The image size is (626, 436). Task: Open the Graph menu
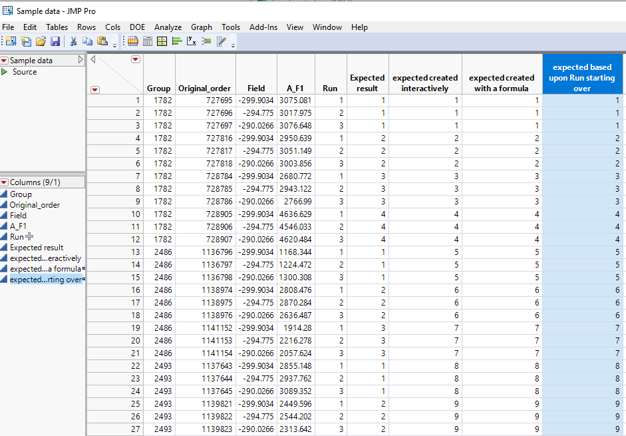tap(202, 27)
